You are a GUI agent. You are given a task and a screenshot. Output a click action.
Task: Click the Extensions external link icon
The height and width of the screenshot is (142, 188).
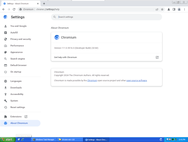coord(26,116)
